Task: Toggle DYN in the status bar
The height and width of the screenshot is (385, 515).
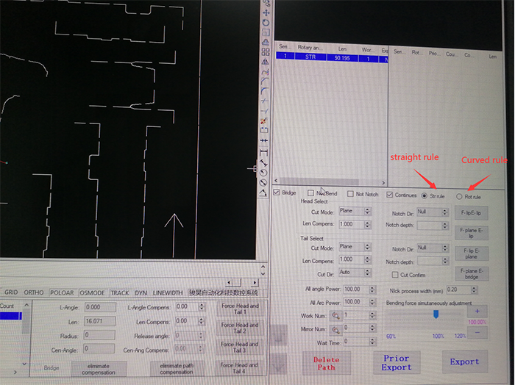Action: click(x=141, y=293)
